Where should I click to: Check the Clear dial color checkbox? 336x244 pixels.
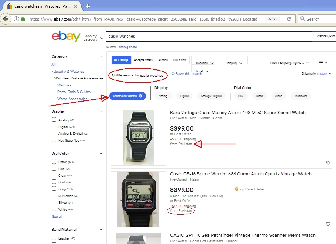coord(54,175)
